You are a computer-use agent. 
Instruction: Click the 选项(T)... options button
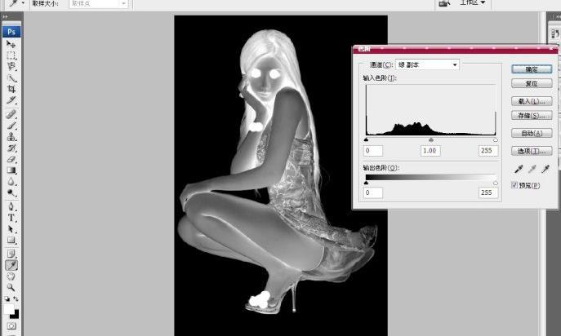[532, 151]
